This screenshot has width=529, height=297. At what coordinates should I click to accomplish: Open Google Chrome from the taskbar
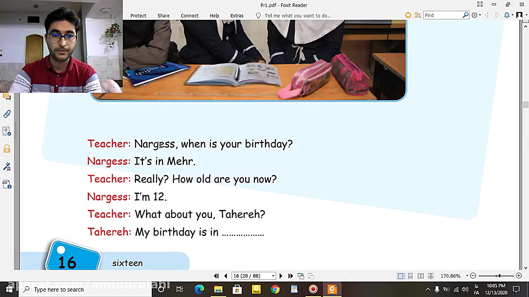[275, 290]
